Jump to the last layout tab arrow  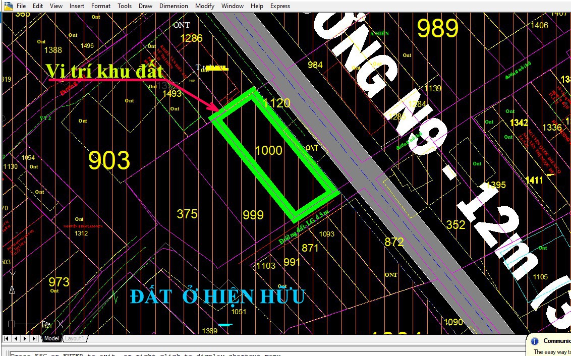click(34, 338)
